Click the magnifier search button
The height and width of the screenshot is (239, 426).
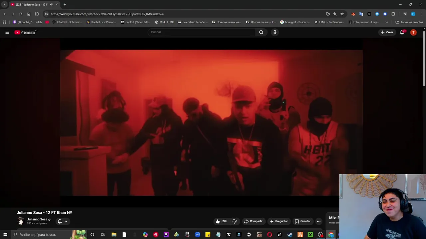(261, 32)
